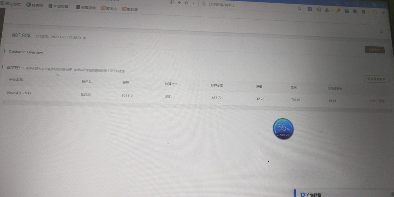Image resolution: width=394 pixels, height=197 pixels.
Task: Click the info dot beside last login time
Action: 84,38
